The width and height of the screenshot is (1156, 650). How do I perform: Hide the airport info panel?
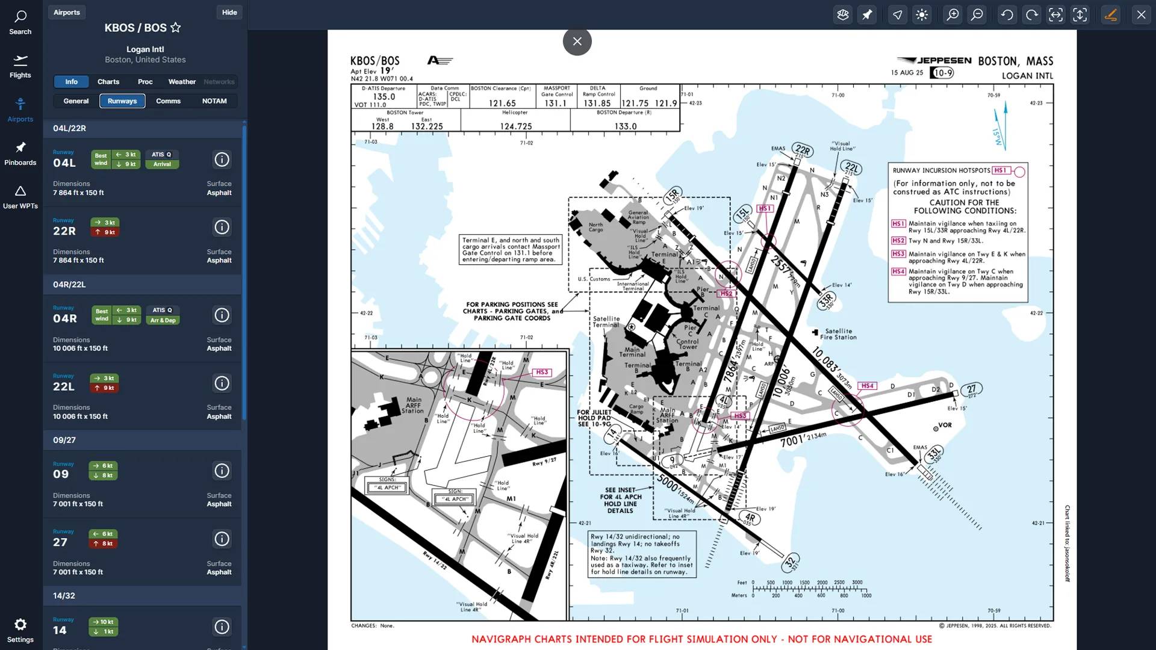point(229,12)
